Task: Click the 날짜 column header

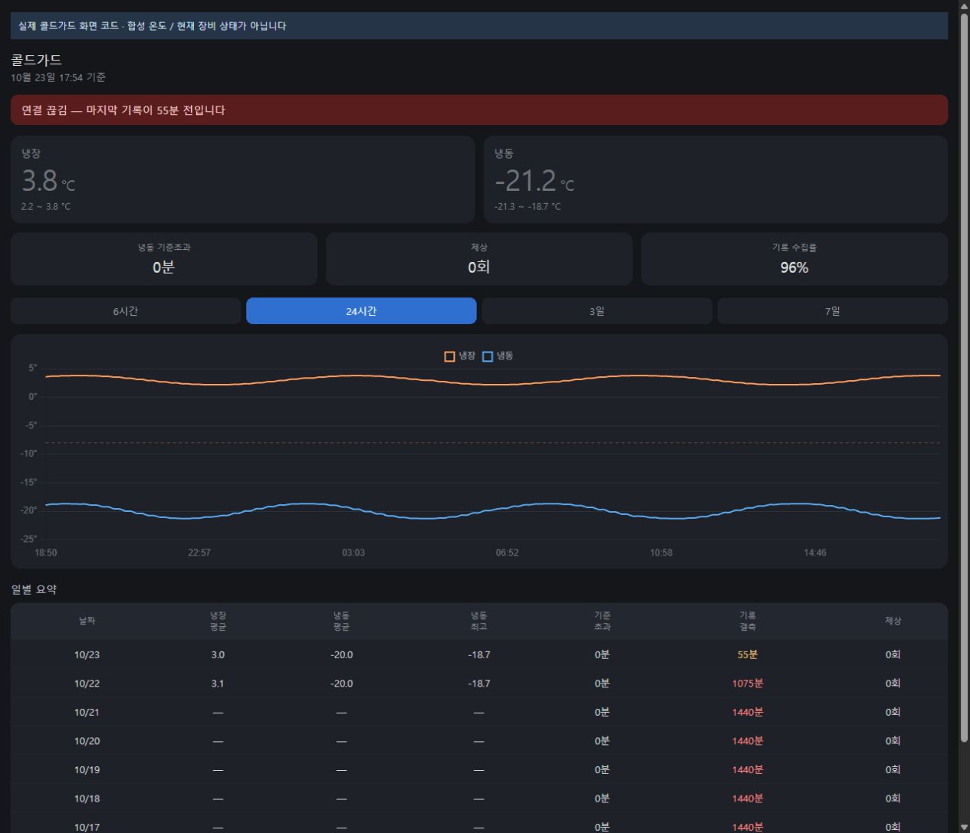Action: [x=87, y=621]
